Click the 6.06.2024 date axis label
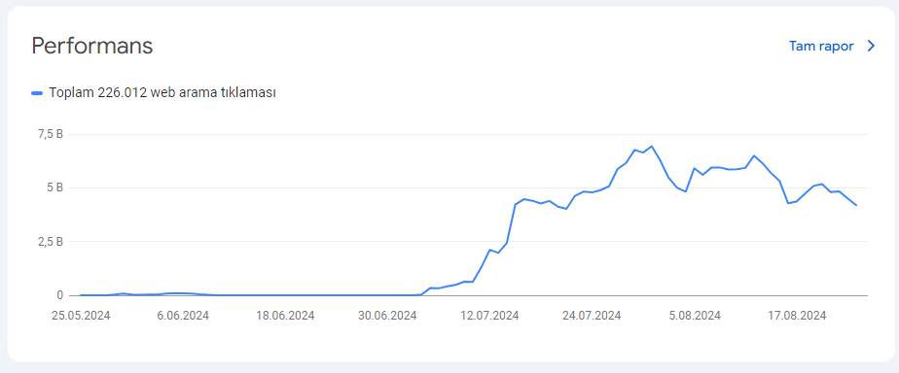 click(x=182, y=316)
